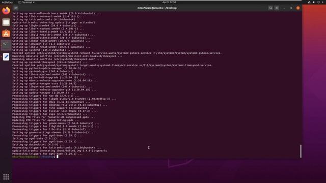This screenshot has width=326, height=183.
Task: Click the line 'Setting up libwacom-bin'
Action: 44,44
